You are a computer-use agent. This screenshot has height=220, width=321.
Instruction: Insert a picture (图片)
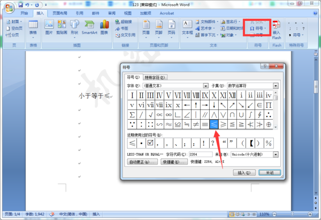point(49,27)
